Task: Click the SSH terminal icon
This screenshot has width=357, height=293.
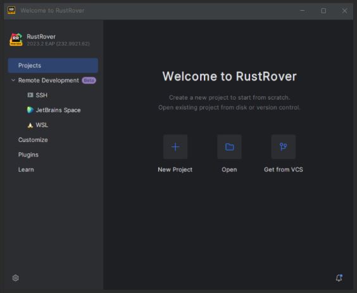Action: (30, 95)
